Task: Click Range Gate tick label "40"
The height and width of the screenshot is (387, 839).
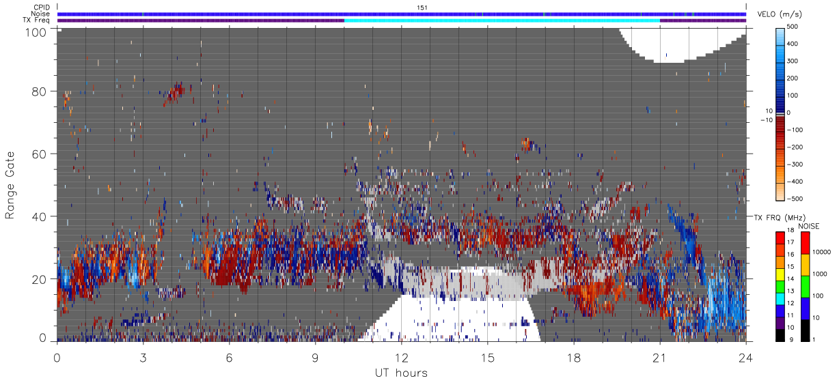Action: (x=39, y=216)
